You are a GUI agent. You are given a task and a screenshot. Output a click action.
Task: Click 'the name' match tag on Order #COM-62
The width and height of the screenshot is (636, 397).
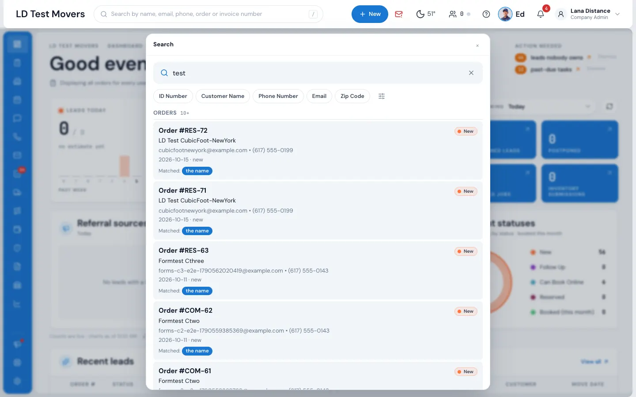[x=197, y=351]
